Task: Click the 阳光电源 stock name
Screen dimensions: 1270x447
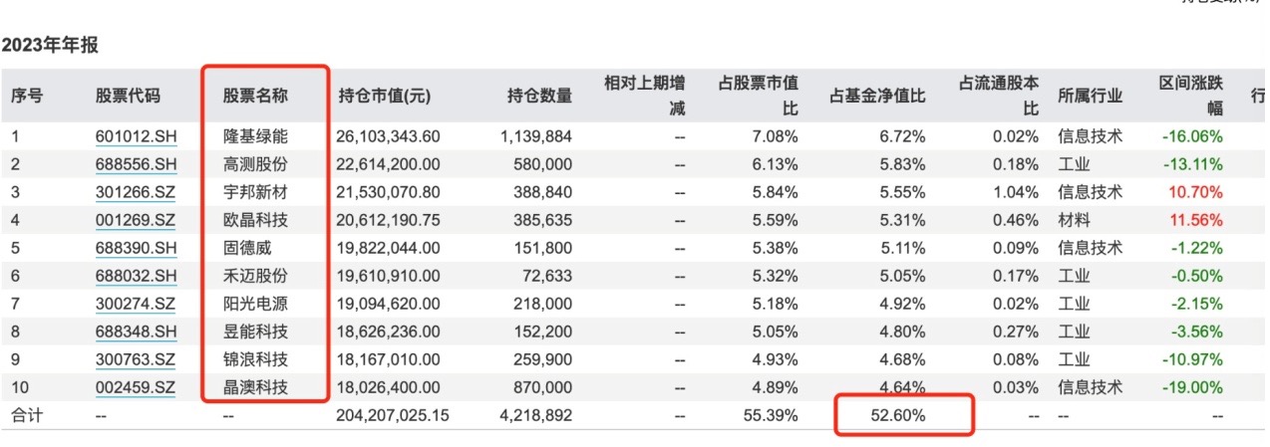Action: (x=255, y=303)
